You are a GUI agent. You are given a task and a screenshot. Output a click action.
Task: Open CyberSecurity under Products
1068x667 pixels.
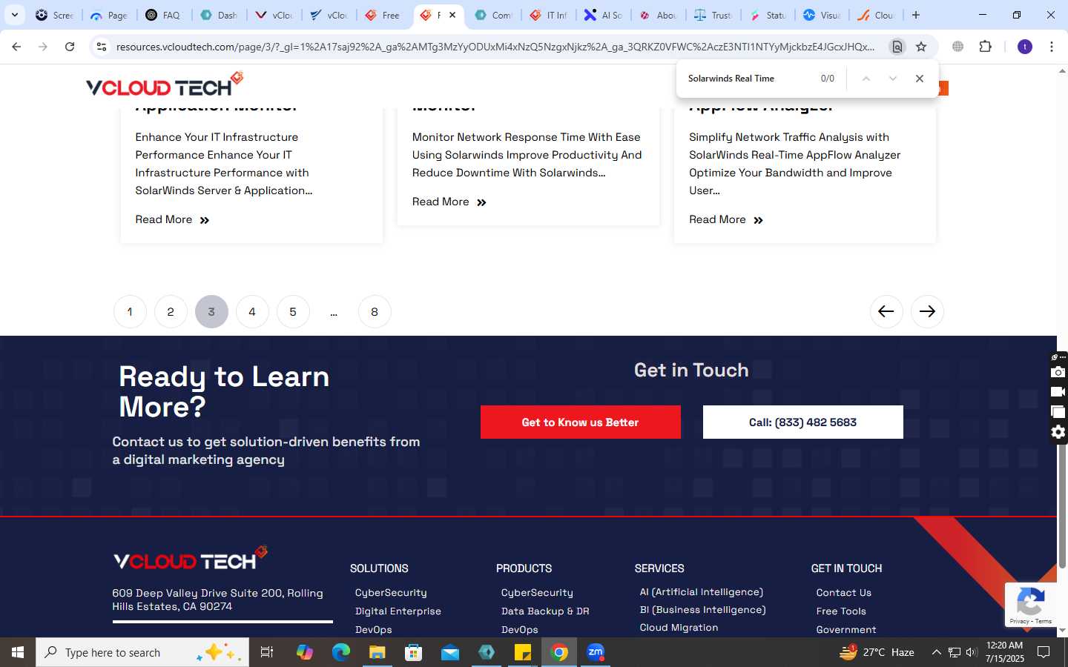[x=537, y=593]
